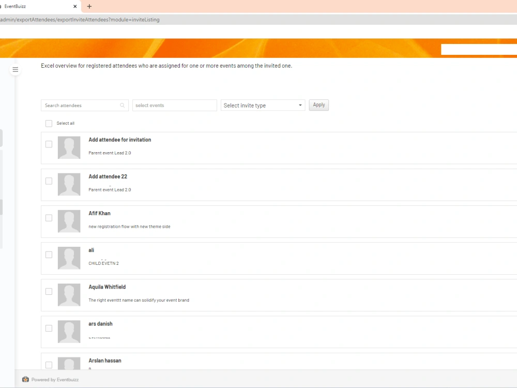The height and width of the screenshot is (388, 517).
Task: Check Add attendee for invitation row
Action: coord(49,144)
